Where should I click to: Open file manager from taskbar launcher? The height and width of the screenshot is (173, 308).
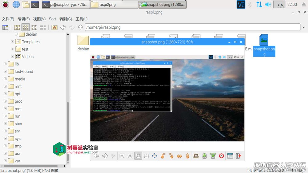click(x=26, y=4)
